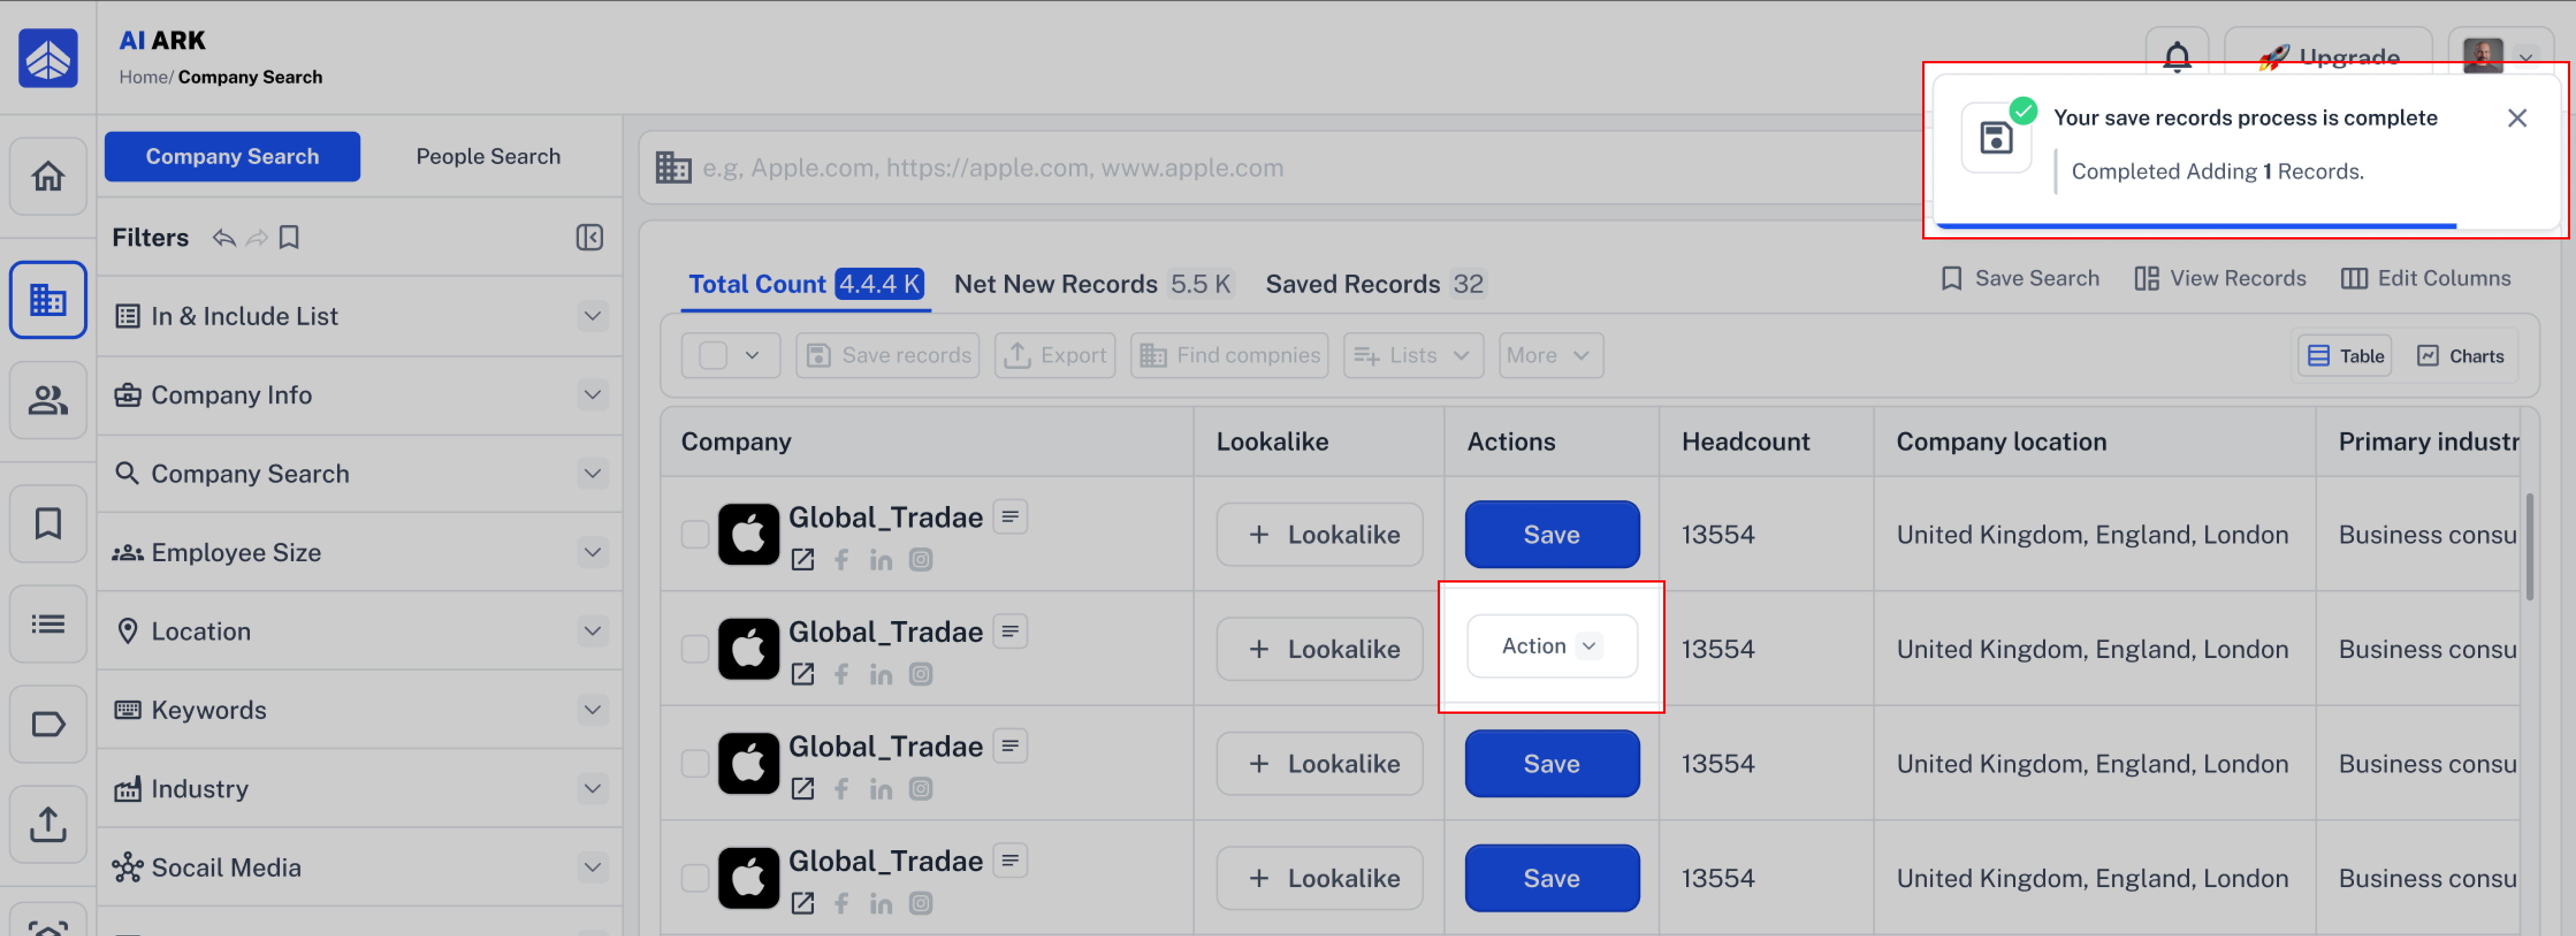The image size is (2576, 936).
Task: Switch to Company Search tab
Action: [232, 157]
